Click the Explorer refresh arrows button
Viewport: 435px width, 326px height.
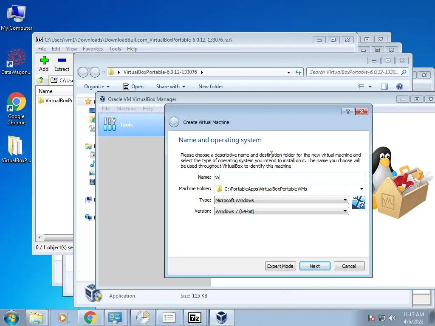[x=298, y=72]
